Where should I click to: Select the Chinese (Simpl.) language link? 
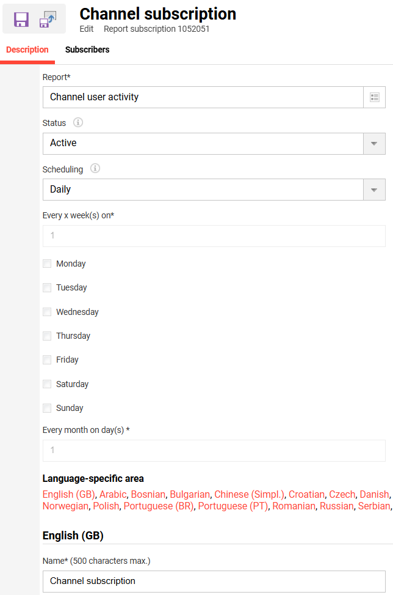click(249, 494)
